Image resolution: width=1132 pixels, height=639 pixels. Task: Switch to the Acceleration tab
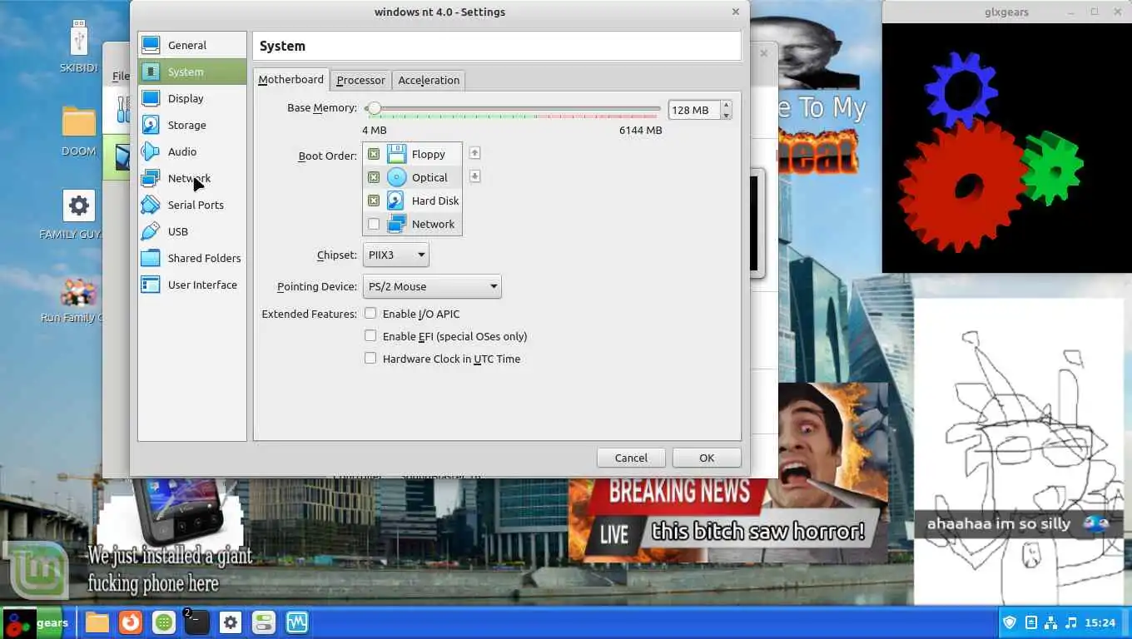click(x=429, y=80)
